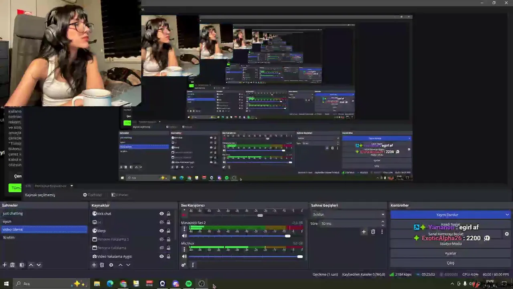Image resolution: width=513 pixels, height=289 pixels.
Task: Decrease the Süre transition duration
Action: click(x=383, y=225)
